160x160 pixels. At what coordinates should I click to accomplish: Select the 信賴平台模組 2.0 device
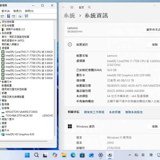(x=15, y=29)
